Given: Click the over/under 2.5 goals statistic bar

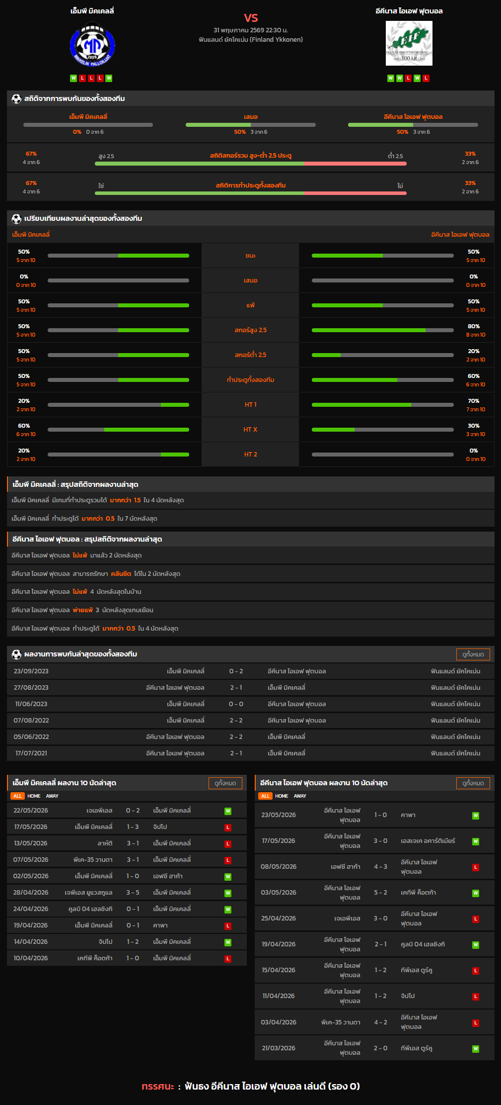Looking at the screenshot, I should 251,164.
